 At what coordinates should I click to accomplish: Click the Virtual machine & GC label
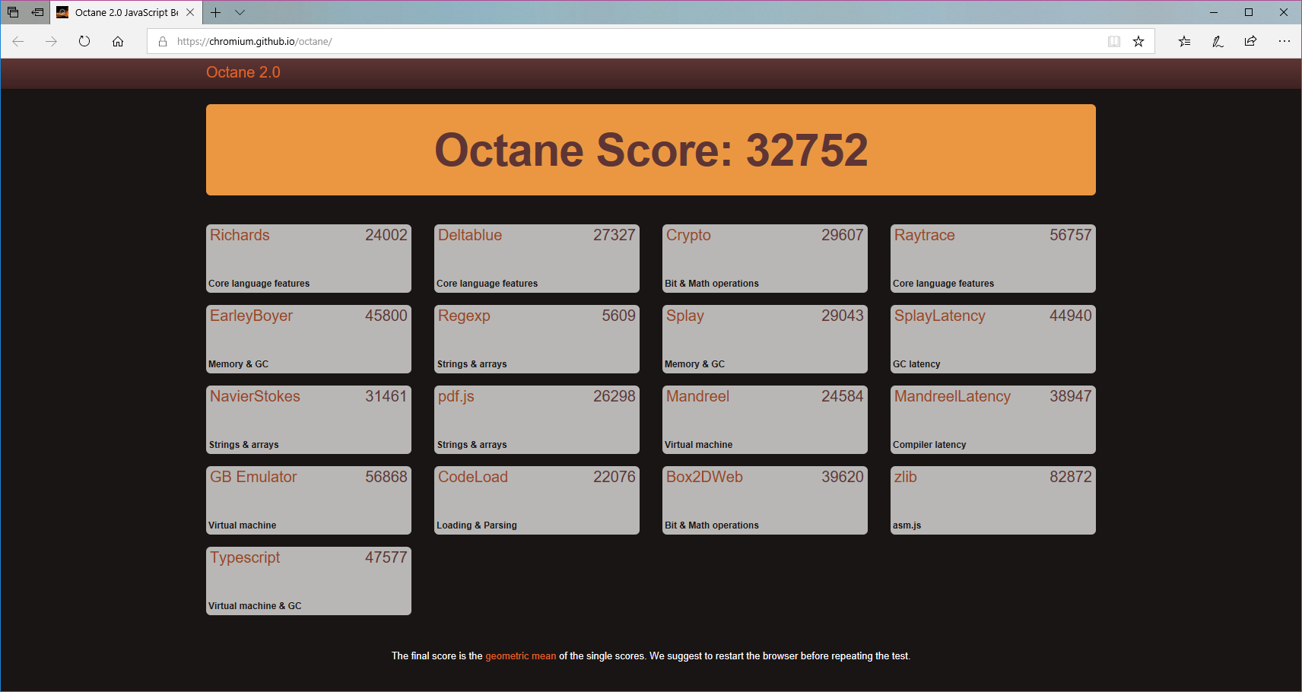pos(255,606)
